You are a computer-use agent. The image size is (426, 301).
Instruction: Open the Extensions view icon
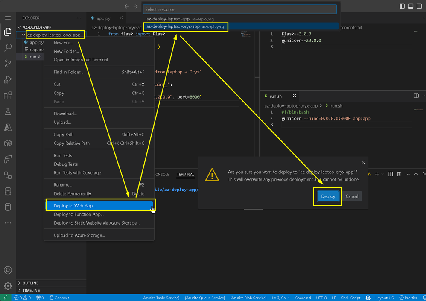click(8, 96)
